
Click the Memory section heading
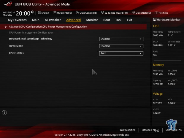point(158,65)
